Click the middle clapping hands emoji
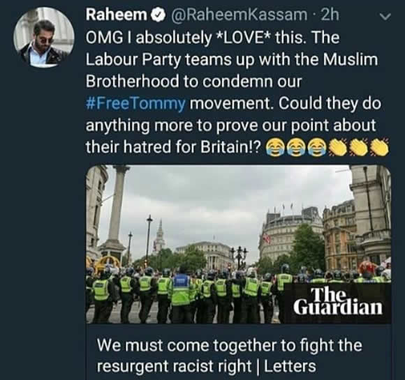The height and width of the screenshot is (380, 405). [359, 148]
